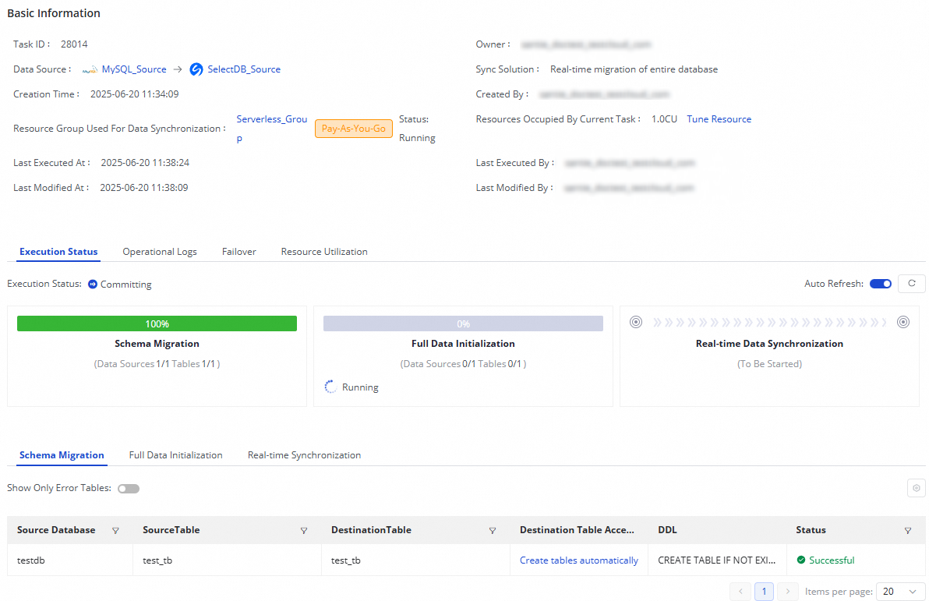The height and width of the screenshot is (601, 929).
Task: Go to the previous page arrow
Action: point(740,592)
